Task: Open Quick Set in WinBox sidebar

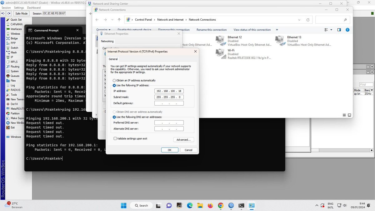Action: [x=16, y=20]
